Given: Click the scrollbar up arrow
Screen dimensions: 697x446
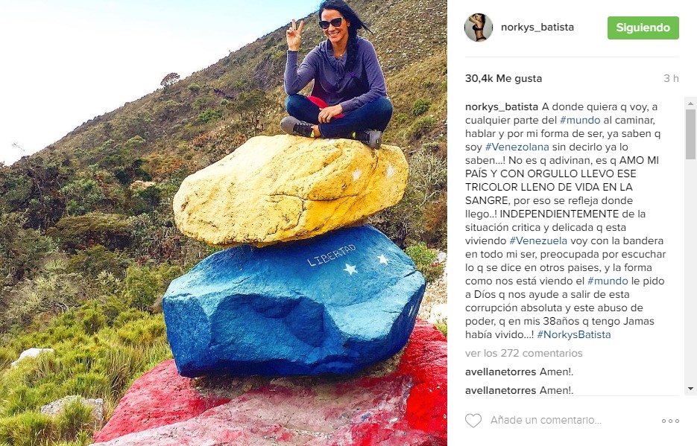Looking at the screenshot, I should (x=690, y=103).
